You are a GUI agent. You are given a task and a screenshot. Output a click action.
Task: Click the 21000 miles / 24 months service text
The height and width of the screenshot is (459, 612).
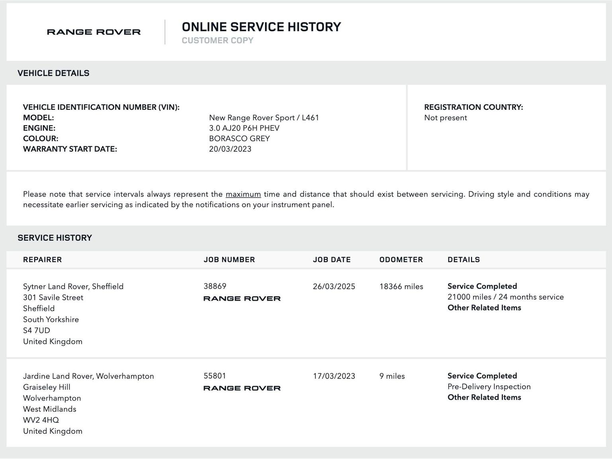pyautogui.click(x=506, y=297)
